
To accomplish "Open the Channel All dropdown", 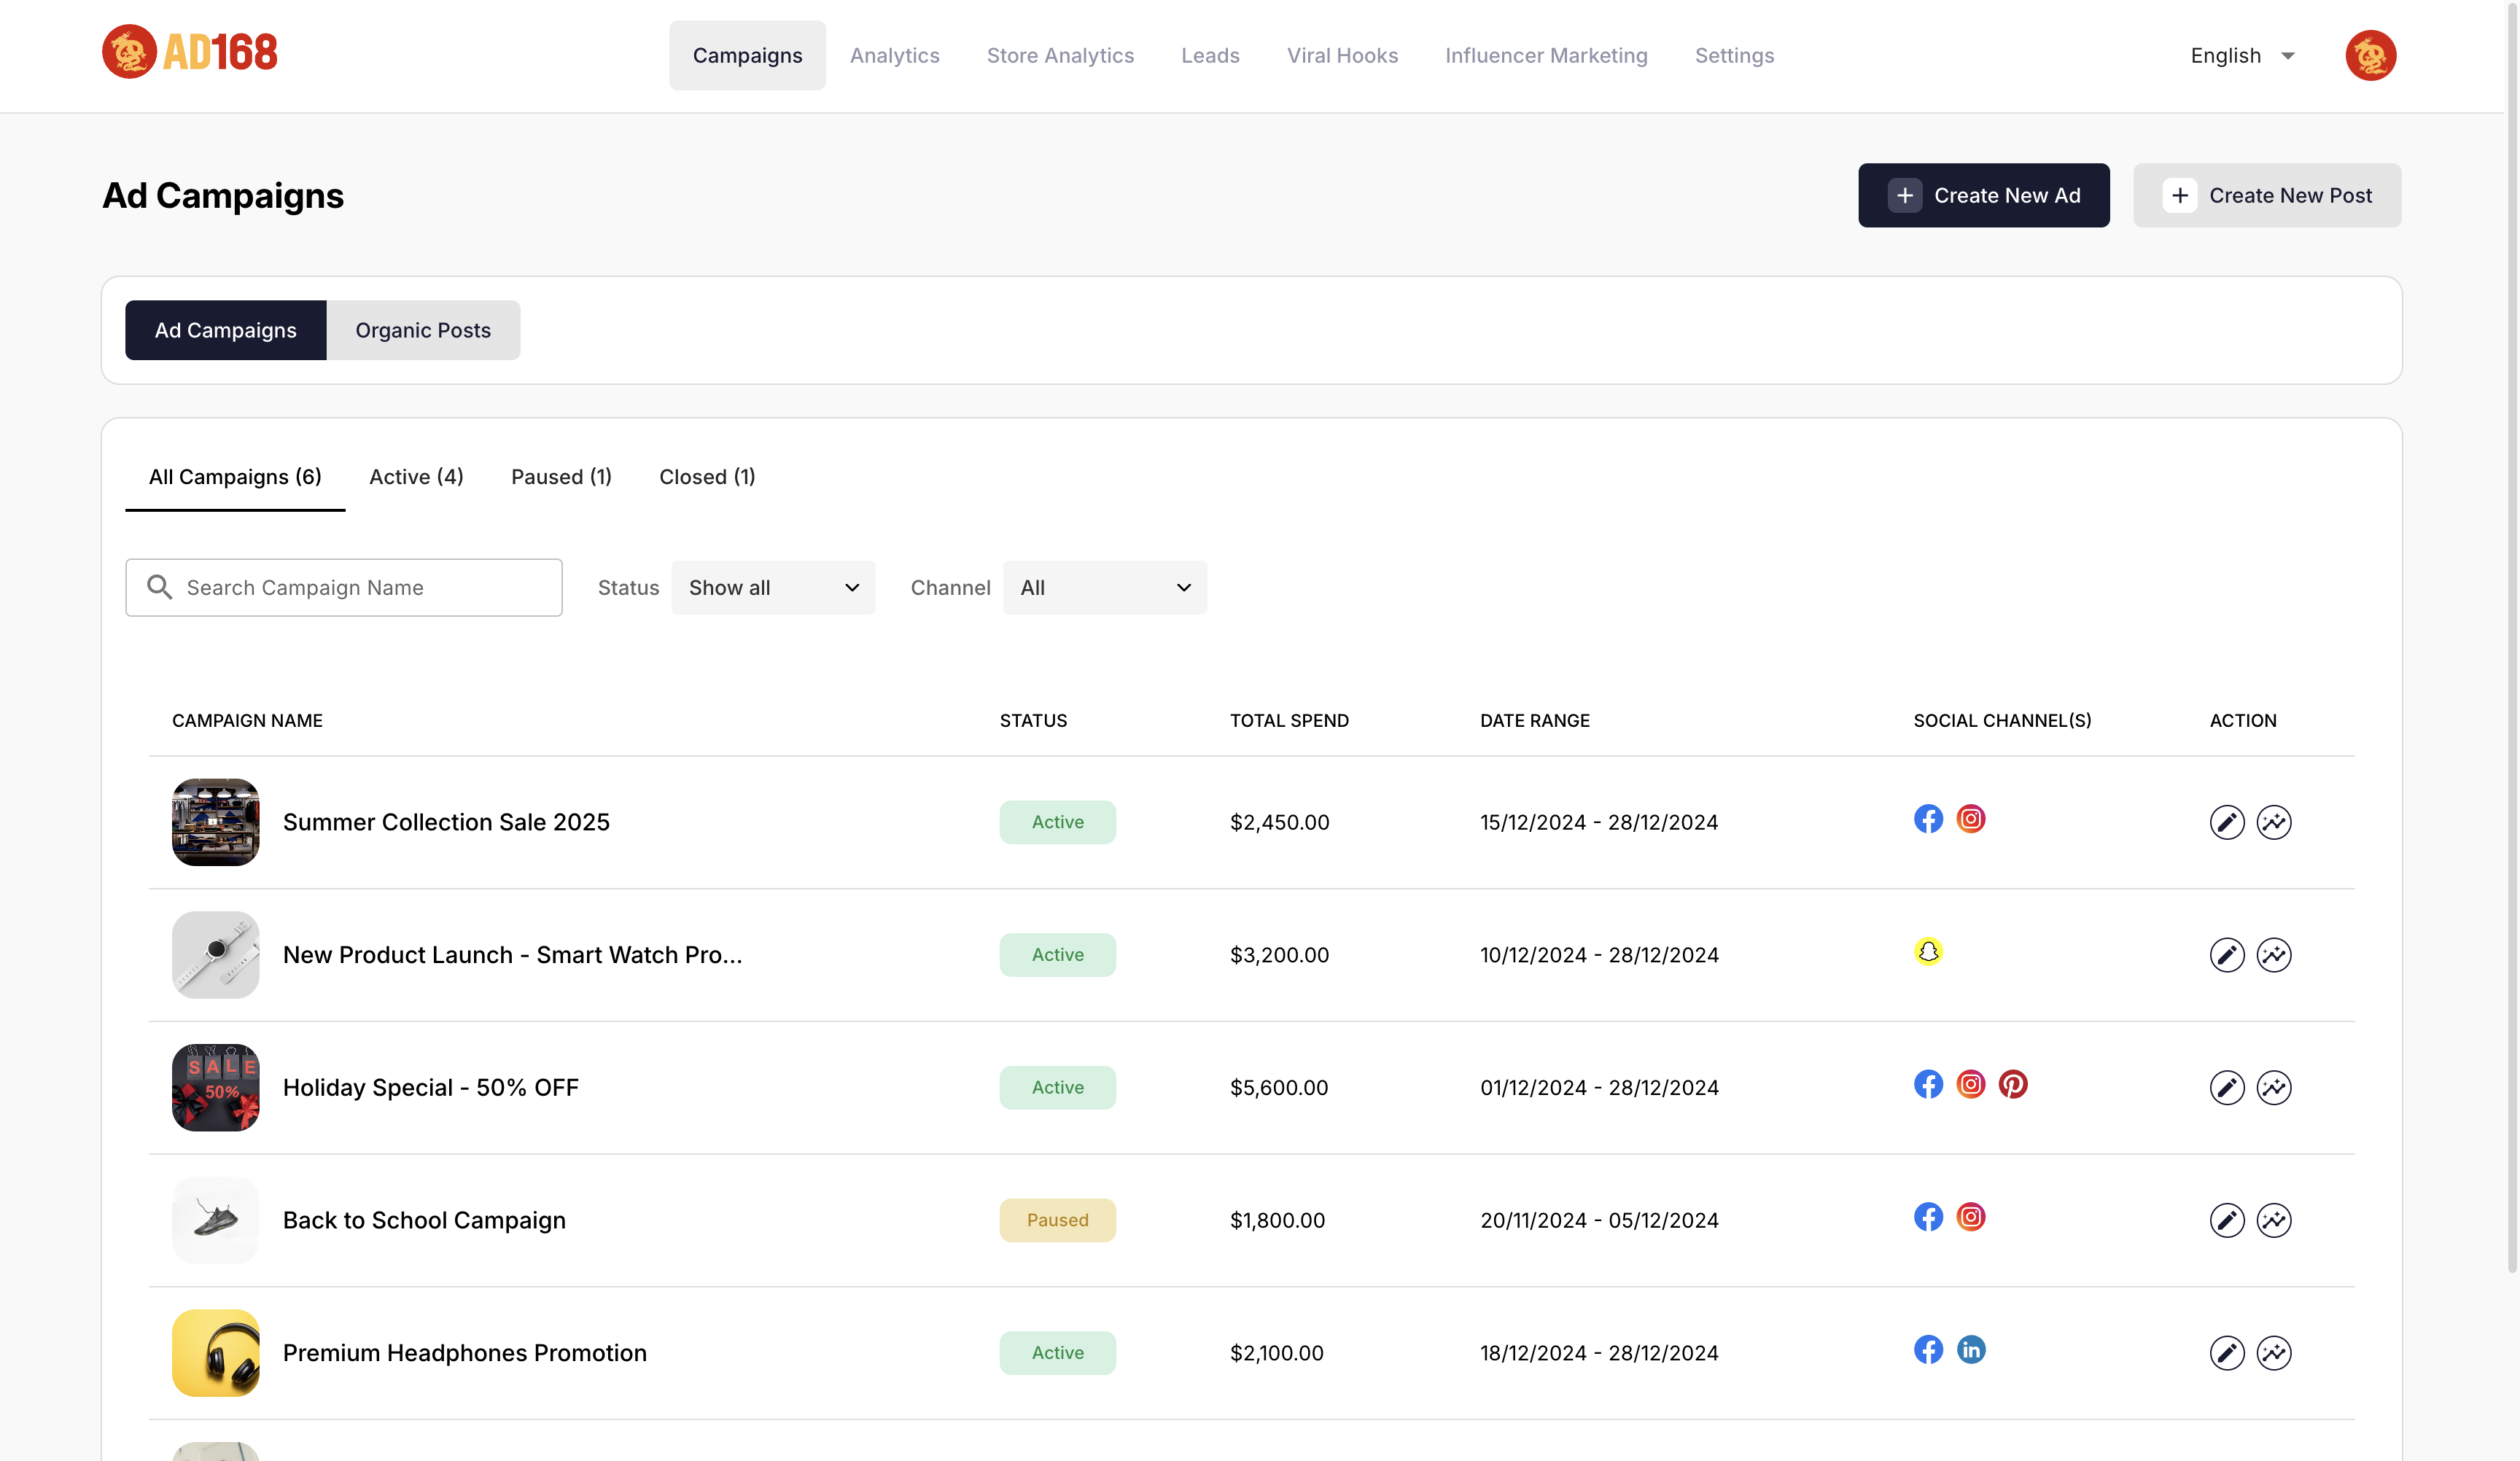I will [x=1104, y=588].
